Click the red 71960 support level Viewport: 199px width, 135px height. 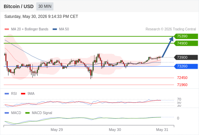click(182, 85)
